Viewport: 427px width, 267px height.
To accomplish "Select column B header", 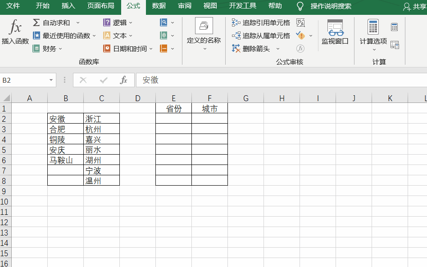I will (x=66, y=98).
